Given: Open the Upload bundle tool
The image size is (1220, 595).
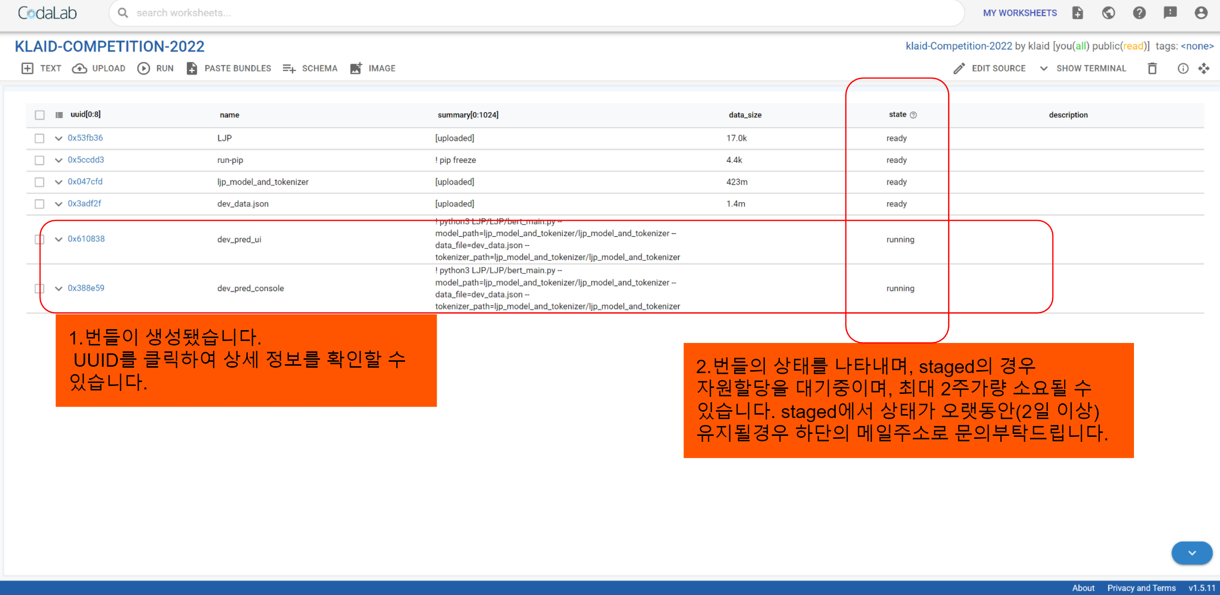Looking at the screenshot, I should (x=98, y=68).
